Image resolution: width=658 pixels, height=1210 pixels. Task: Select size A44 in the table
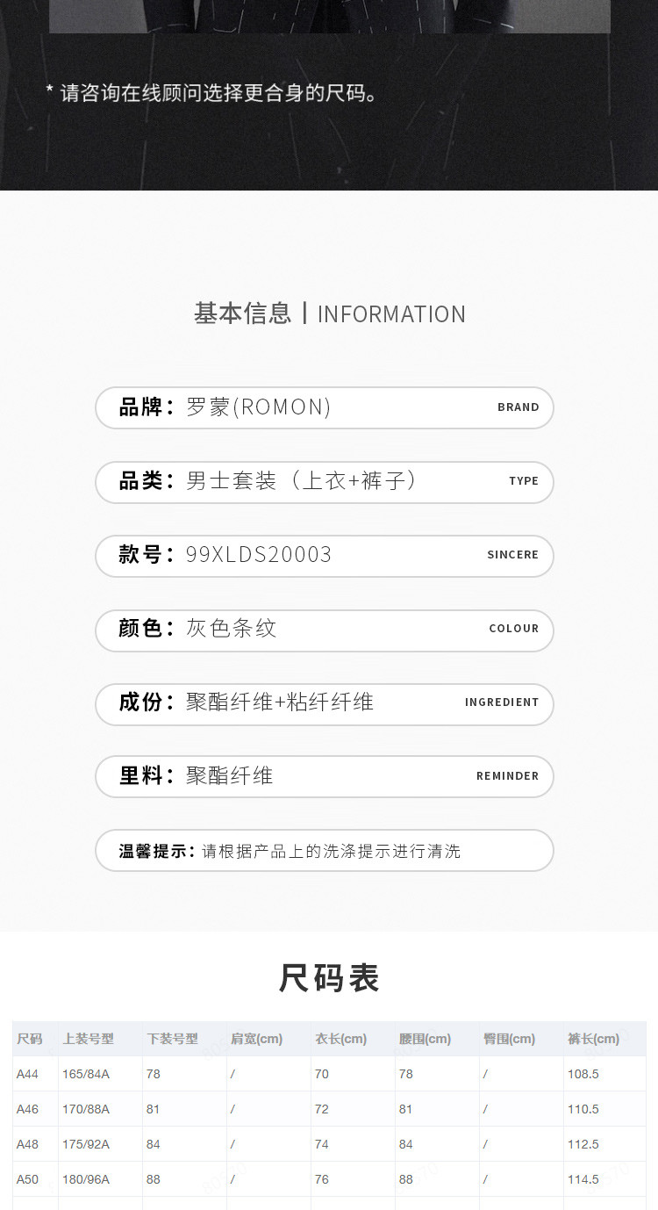[28, 1074]
